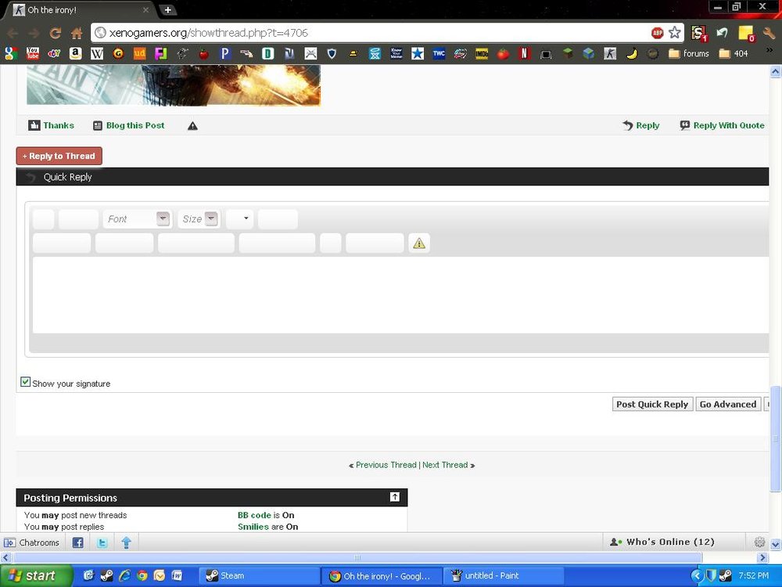
Task: Share via the Twitter icon in bottom bar
Action: (x=102, y=542)
